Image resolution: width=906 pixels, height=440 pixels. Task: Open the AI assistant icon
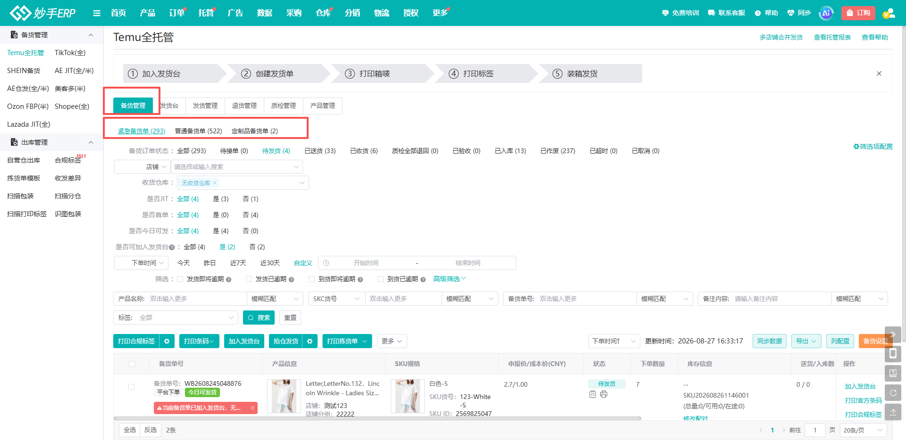point(826,13)
